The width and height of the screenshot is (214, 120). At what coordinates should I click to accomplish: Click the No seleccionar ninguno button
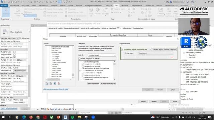[x=108, y=84]
